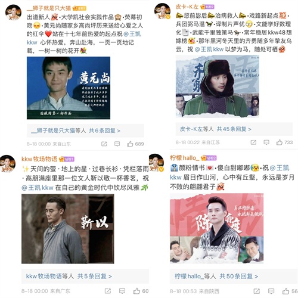Click the repost icon next to 733 likes
Screen dimensions: 298x298
click(x=253, y=142)
